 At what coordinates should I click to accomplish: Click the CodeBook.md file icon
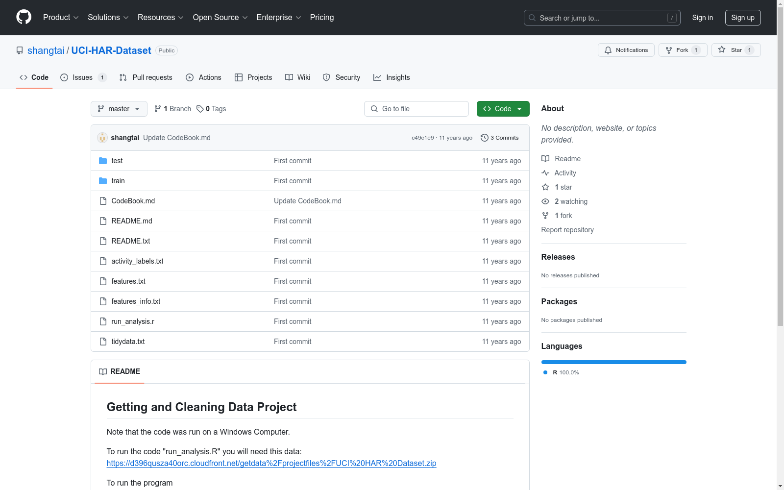103,201
